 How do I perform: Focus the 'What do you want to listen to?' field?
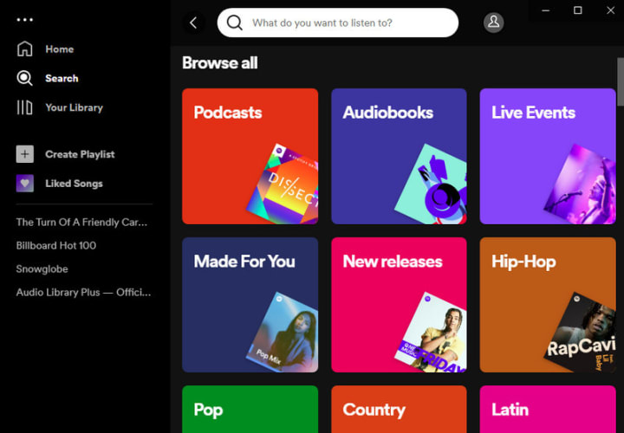[338, 23]
